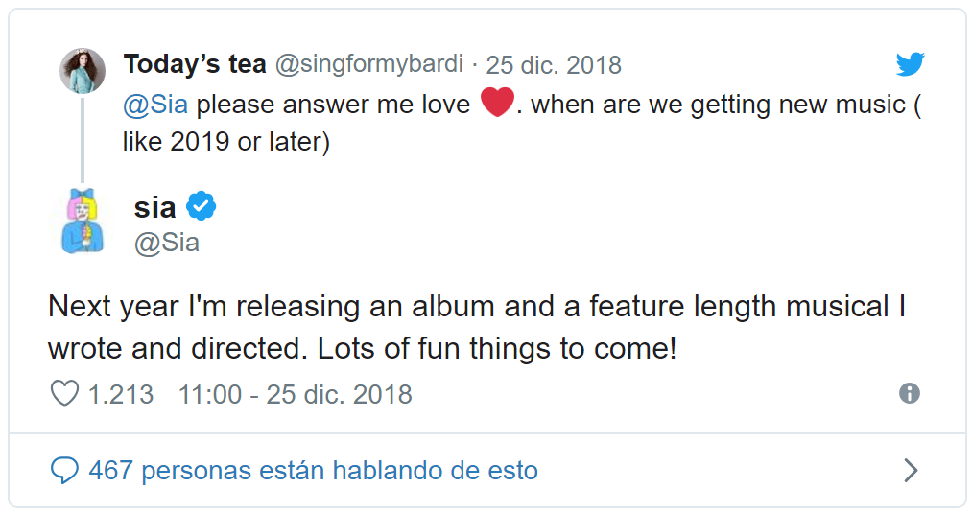
Task: Open sia's cartoon avatar image
Action: (x=83, y=221)
